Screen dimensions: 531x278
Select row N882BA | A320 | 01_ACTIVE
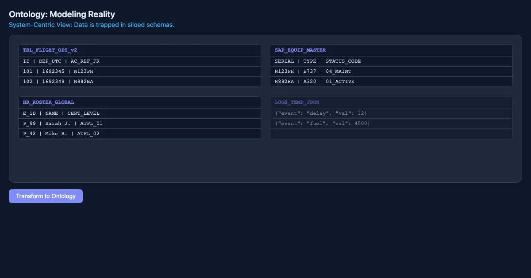[391, 82]
